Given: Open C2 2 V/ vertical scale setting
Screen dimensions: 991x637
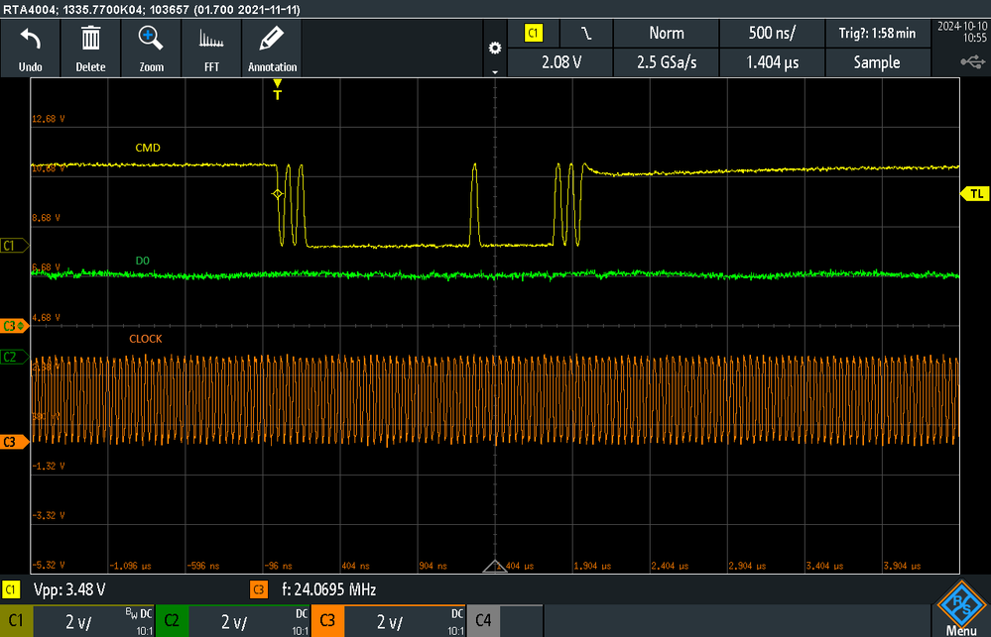Looking at the screenshot, I should (x=249, y=622).
